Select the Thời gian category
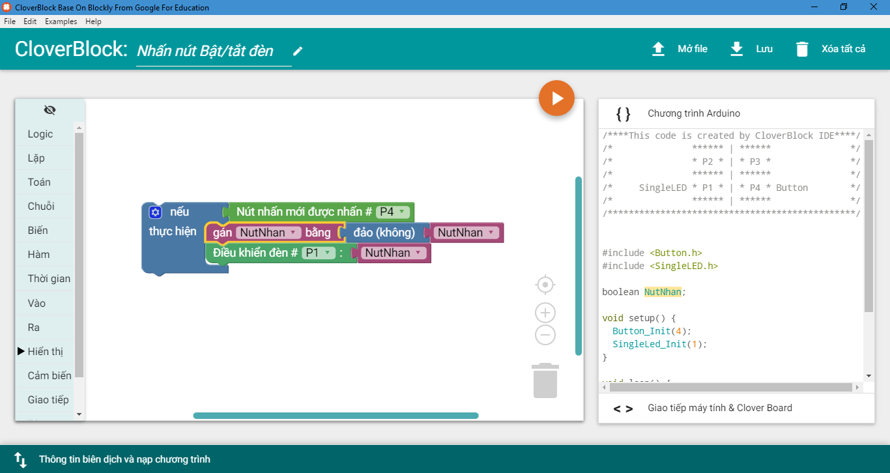This screenshot has height=473, width=890. coord(45,279)
